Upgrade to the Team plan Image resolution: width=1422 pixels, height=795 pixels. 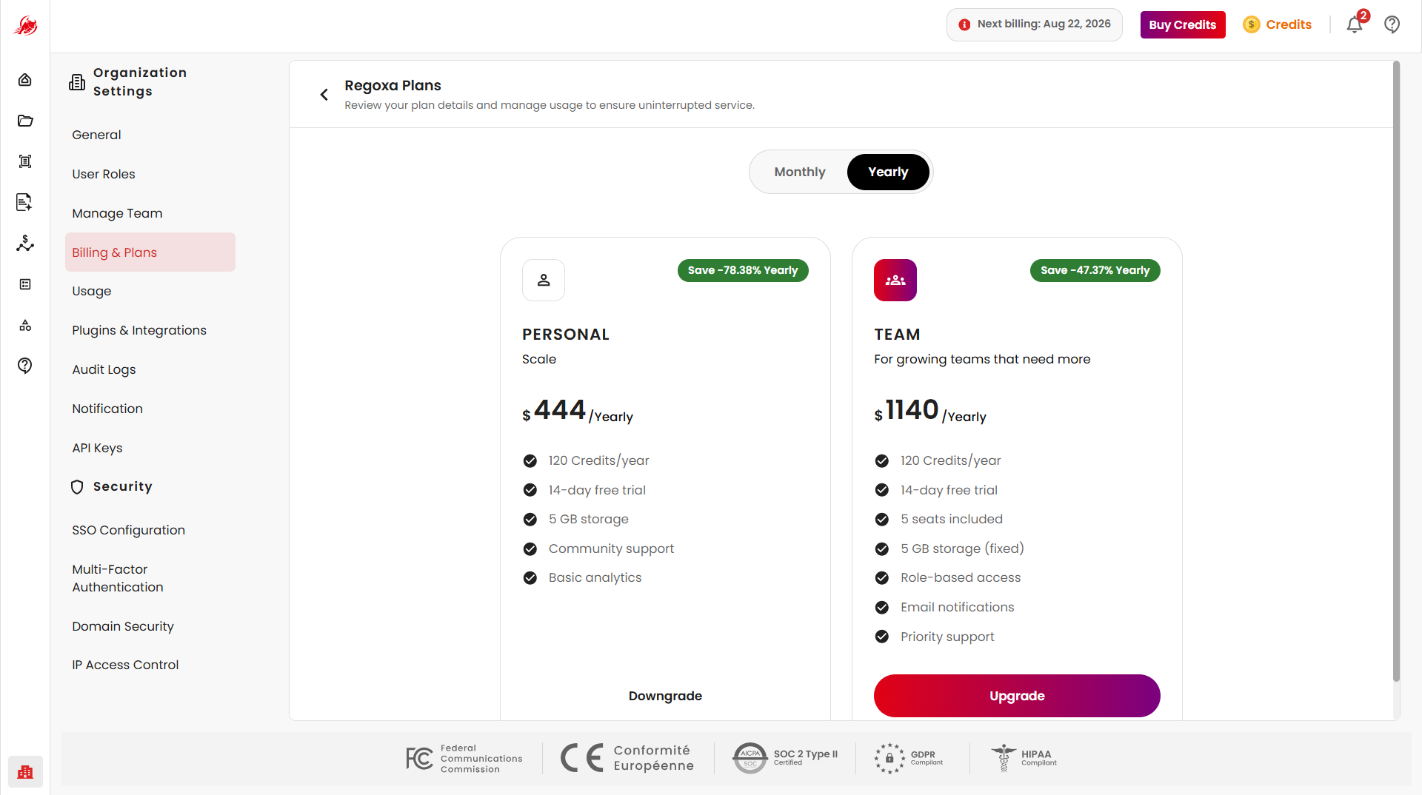click(x=1017, y=696)
